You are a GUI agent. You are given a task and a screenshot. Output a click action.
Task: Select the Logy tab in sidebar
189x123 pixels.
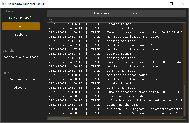coord(21,26)
